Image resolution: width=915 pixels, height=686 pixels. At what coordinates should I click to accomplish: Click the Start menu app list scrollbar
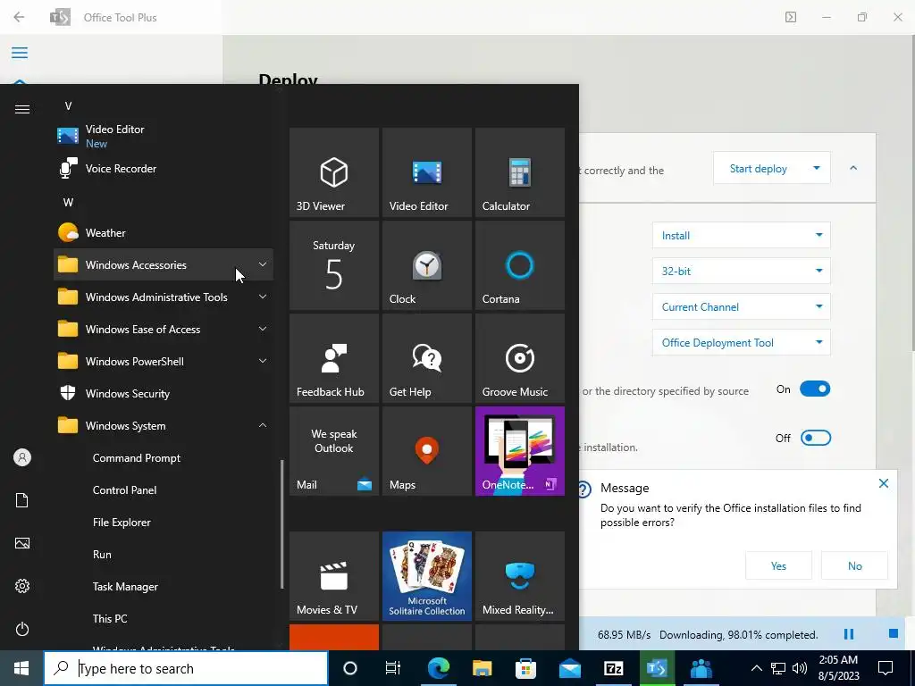(x=282, y=523)
